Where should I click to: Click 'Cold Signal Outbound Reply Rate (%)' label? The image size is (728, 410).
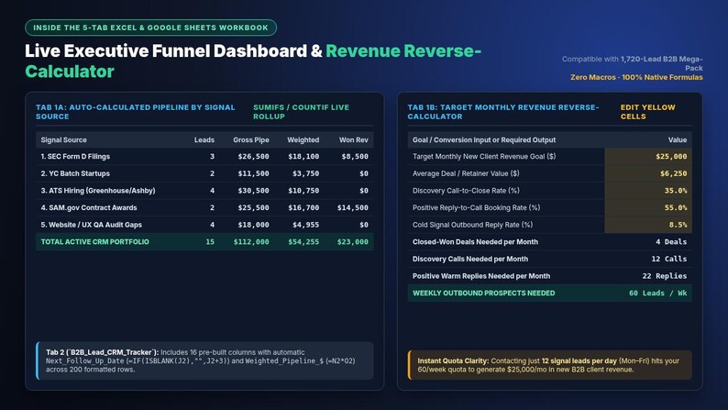coord(472,225)
